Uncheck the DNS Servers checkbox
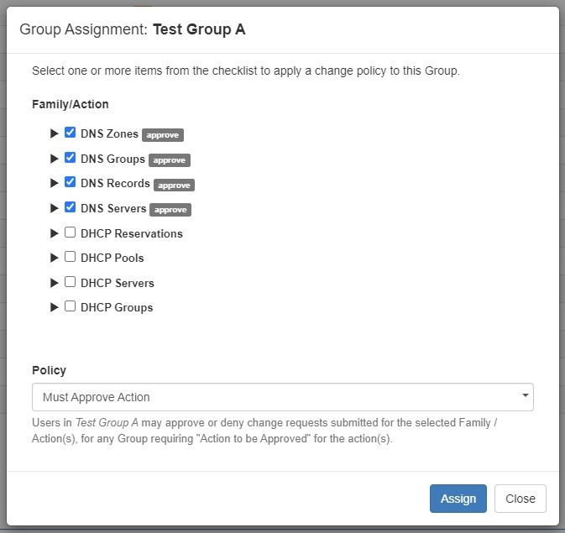Image resolution: width=565 pixels, height=533 pixels. [71, 207]
